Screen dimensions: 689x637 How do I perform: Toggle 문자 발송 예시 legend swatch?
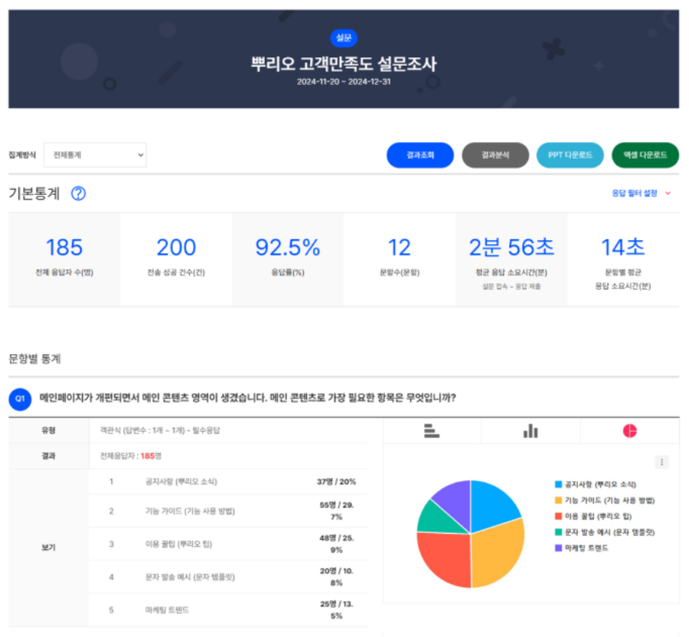[559, 532]
